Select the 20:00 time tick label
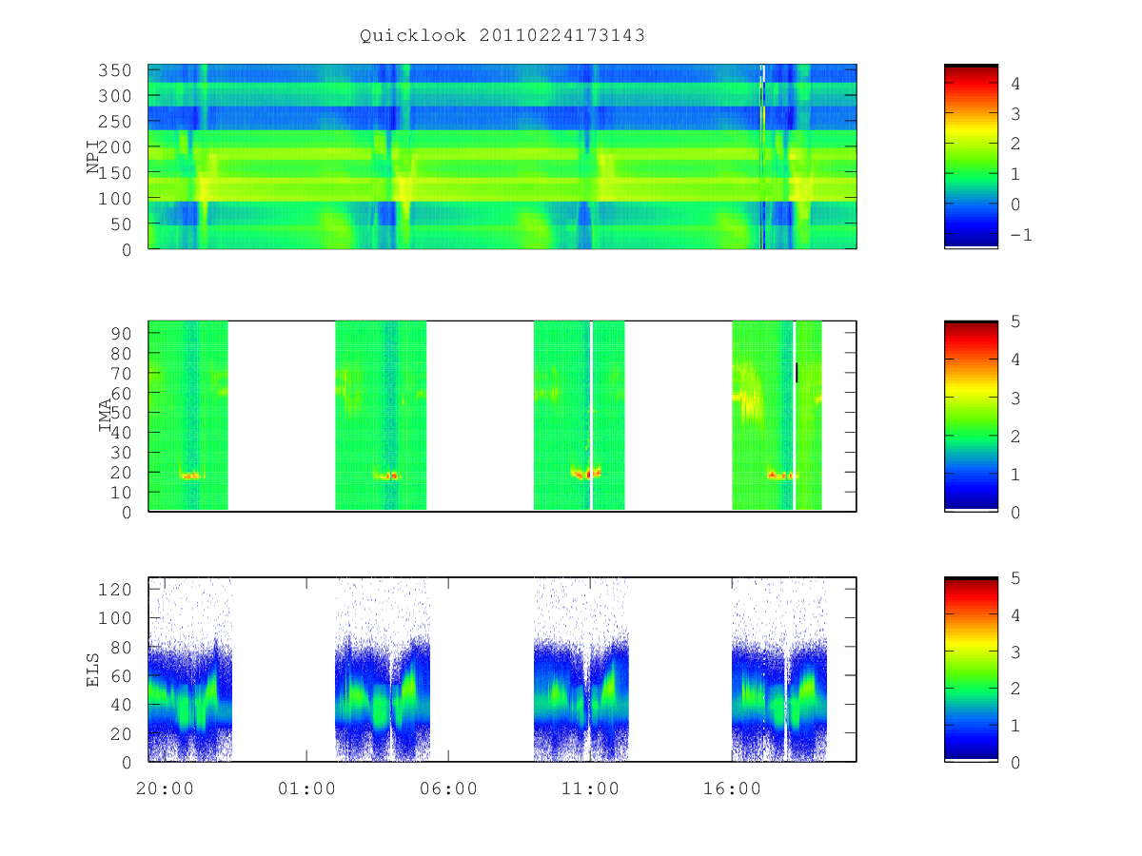 [167, 788]
